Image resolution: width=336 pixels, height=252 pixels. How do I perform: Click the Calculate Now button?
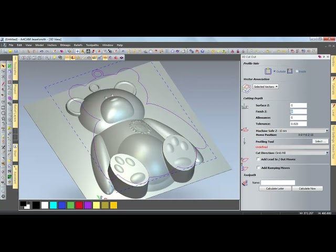(x=307, y=188)
